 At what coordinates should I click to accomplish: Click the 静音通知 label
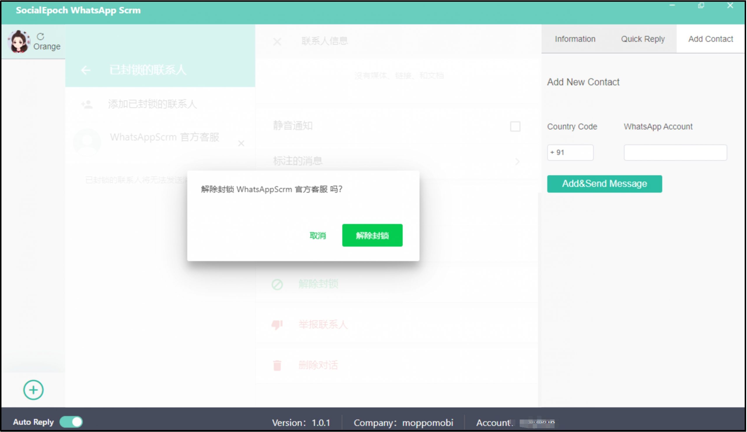[293, 126]
